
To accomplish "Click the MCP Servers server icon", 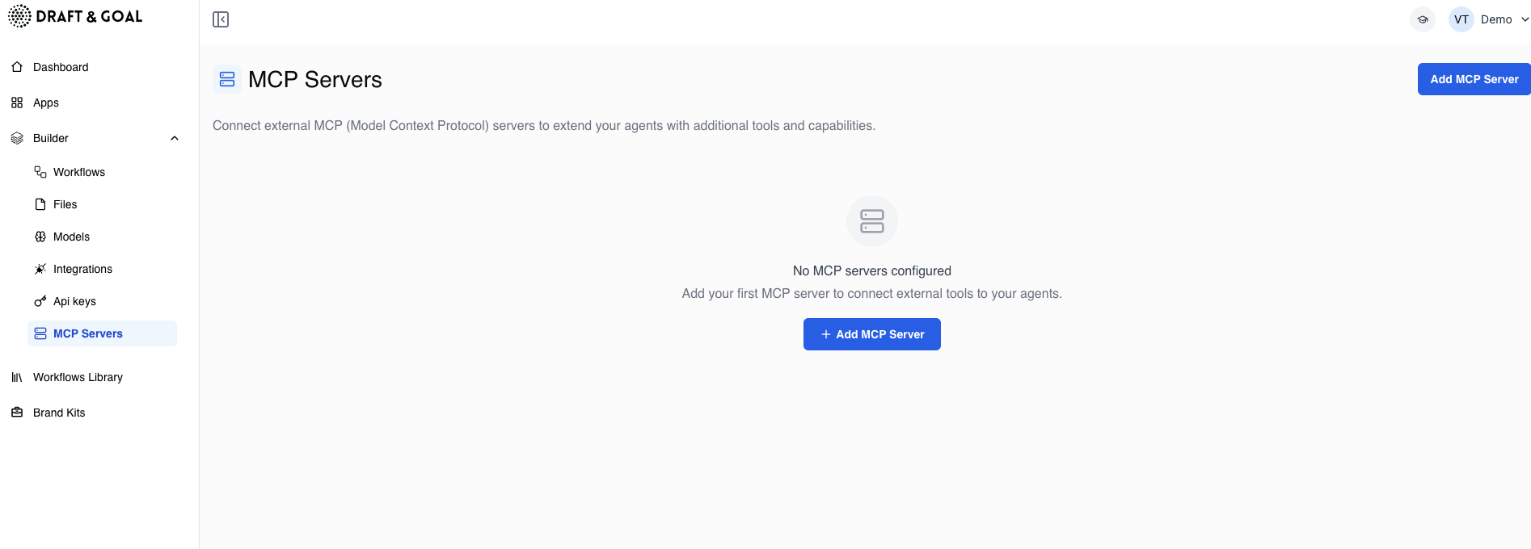I will (39, 333).
